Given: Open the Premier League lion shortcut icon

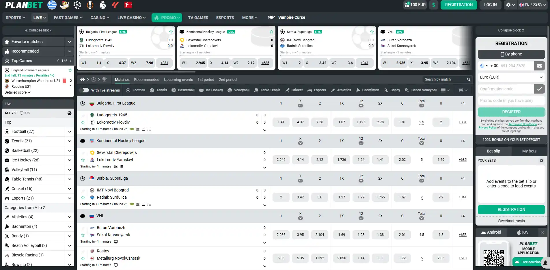Looking at the screenshot, I should 103,5.
